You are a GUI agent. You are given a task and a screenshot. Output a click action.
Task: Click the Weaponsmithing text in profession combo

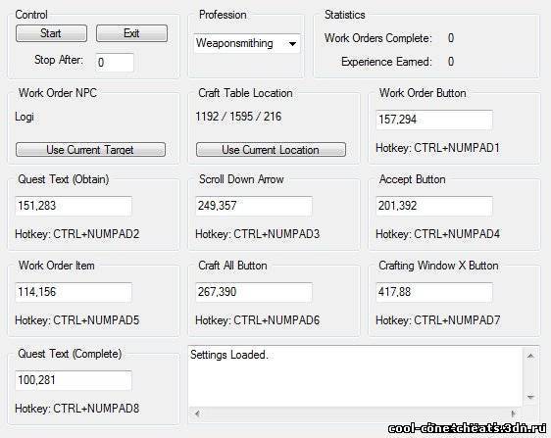234,43
